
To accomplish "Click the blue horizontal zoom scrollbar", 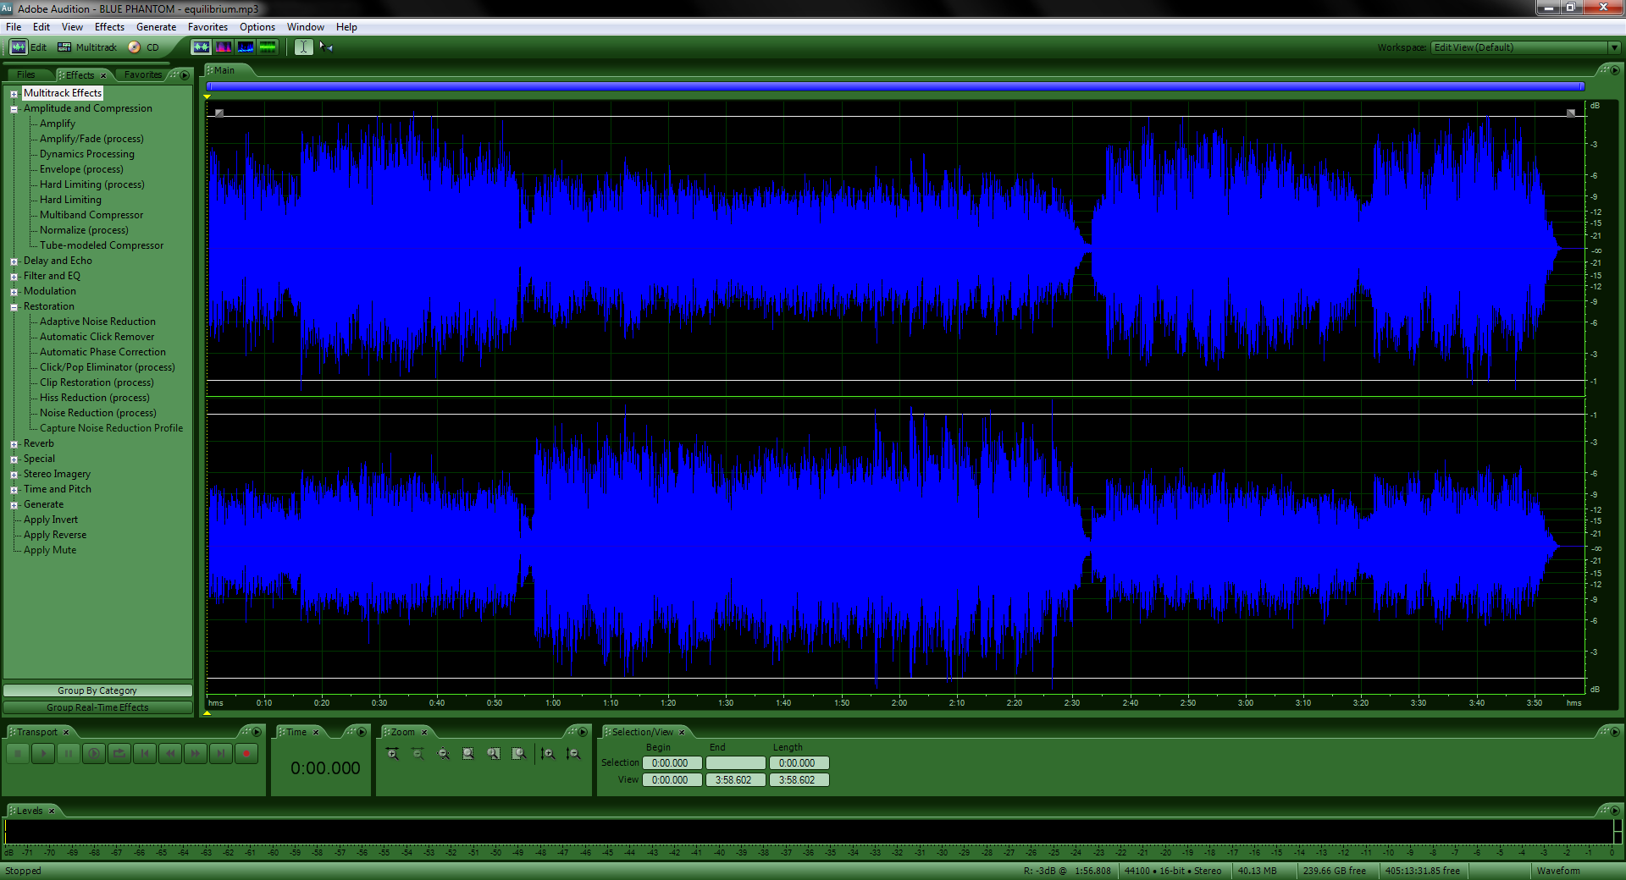I will click(894, 86).
